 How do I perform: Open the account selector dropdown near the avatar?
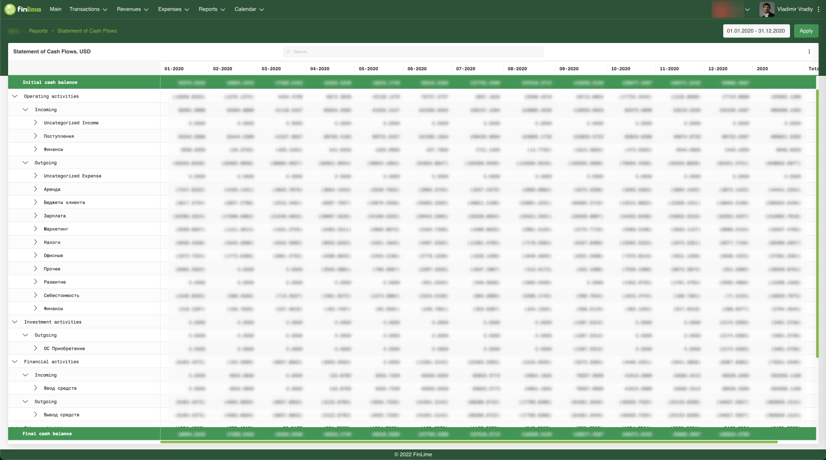tap(746, 9)
